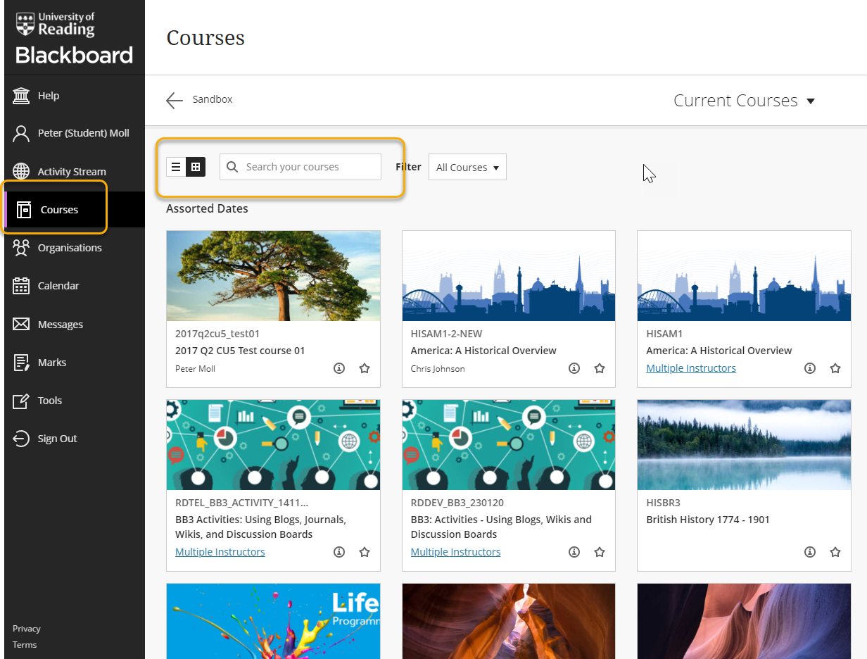
Task: Click the Chris Johnson instructor name
Action: tap(438, 368)
